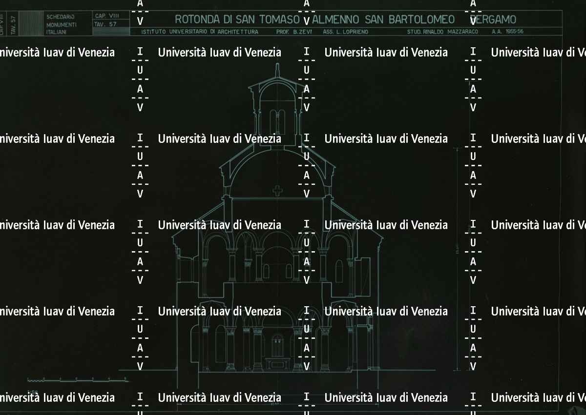586x415 pixels.
Task: Click the cross symbol inside the dome
Action: (x=277, y=191)
